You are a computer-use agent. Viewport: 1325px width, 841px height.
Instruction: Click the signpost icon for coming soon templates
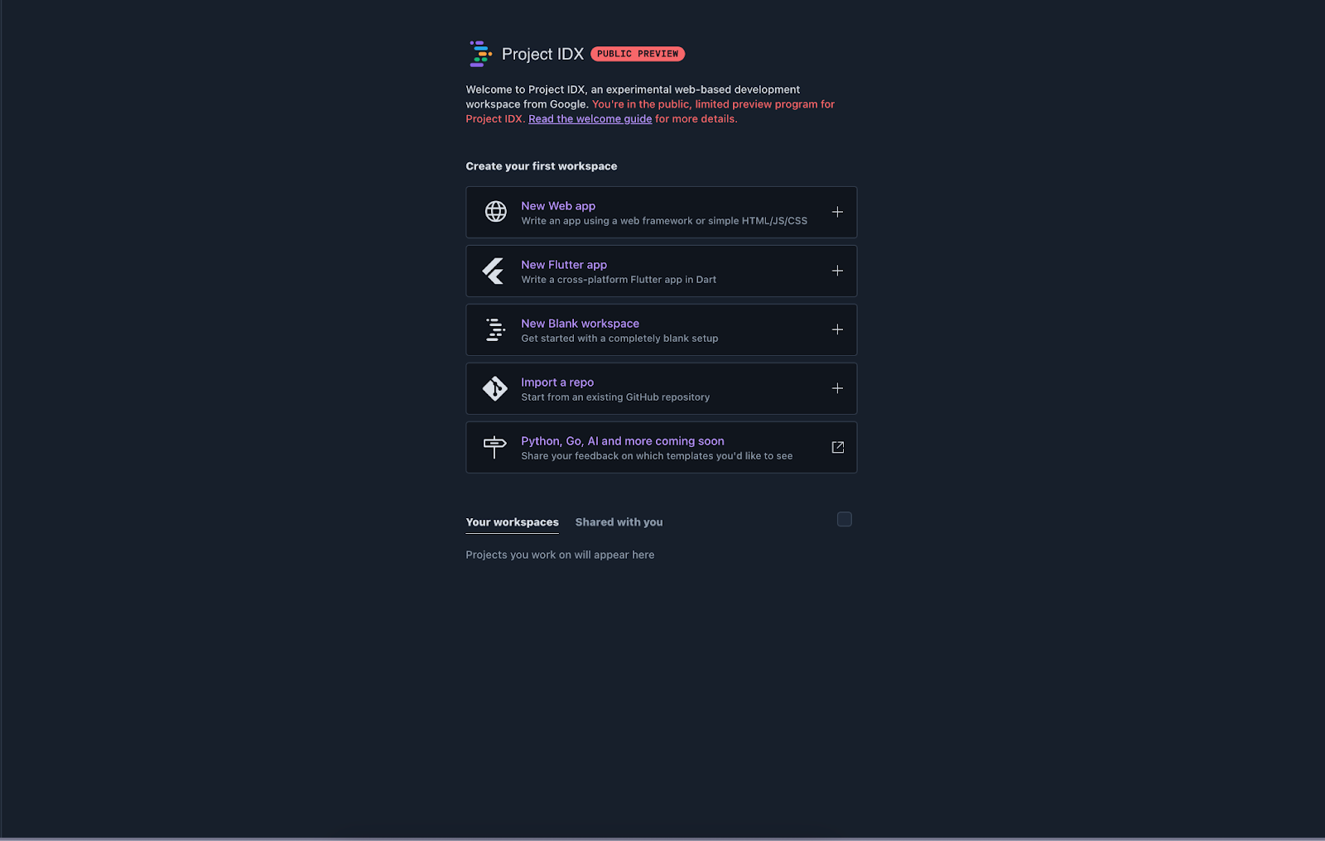(494, 447)
